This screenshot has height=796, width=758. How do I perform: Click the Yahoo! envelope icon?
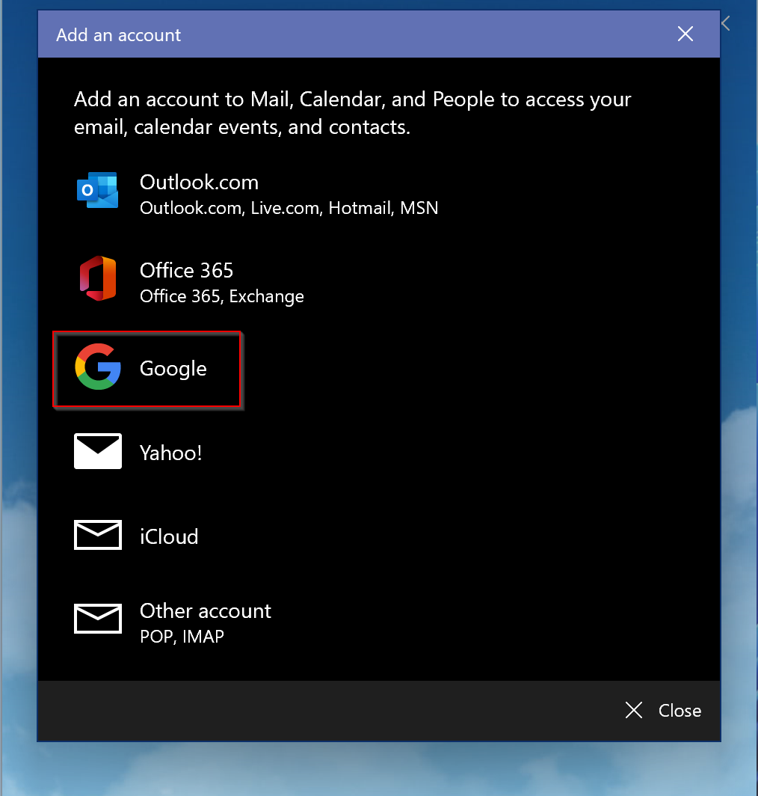(97, 451)
